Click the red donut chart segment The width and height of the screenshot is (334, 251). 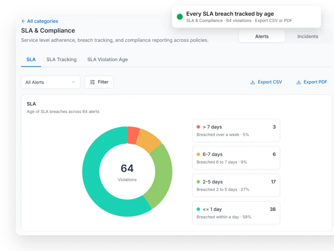[x=133, y=135]
